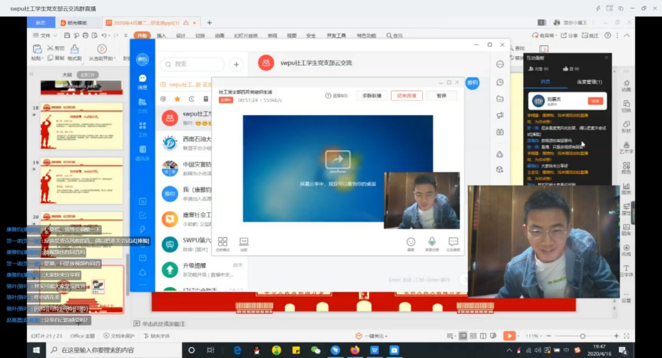662x358 pixels.
Task: Switch to the Insert ribbon tab
Action: pyautogui.click(x=161, y=36)
